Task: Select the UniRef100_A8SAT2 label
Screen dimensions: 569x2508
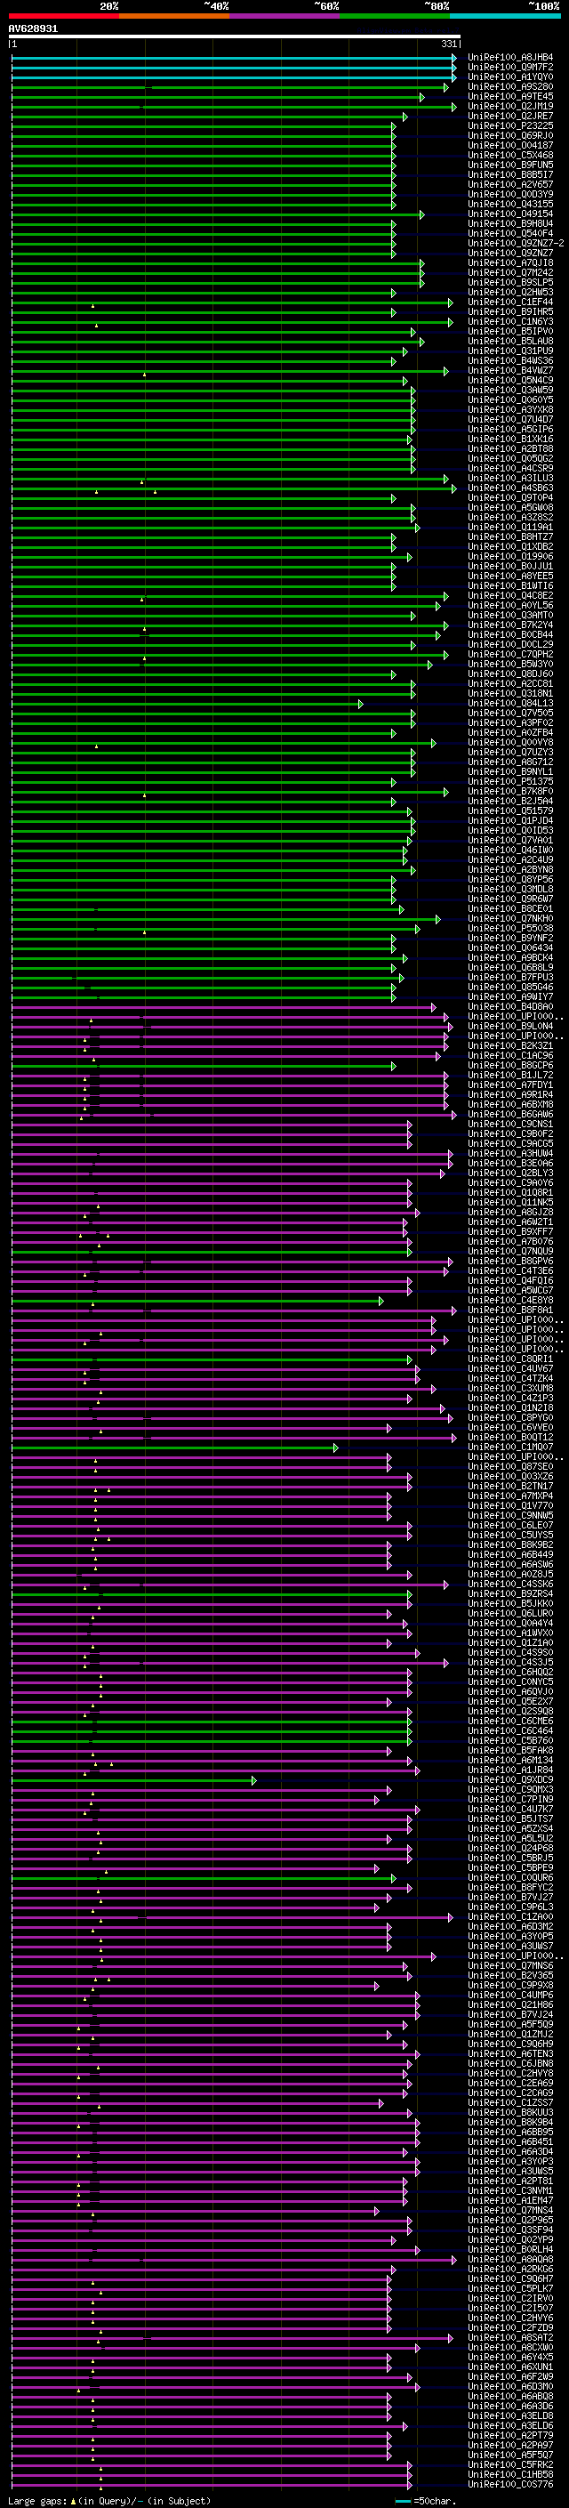Action: pyautogui.click(x=509, y=2337)
